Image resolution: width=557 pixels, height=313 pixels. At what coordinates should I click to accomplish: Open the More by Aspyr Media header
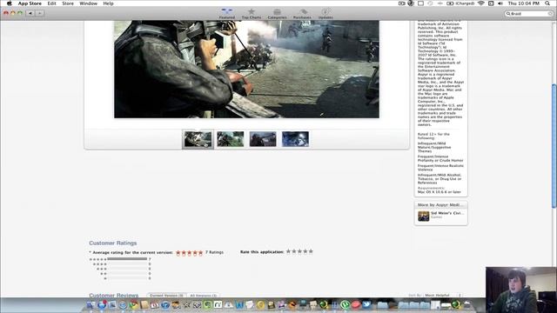click(440, 205)
